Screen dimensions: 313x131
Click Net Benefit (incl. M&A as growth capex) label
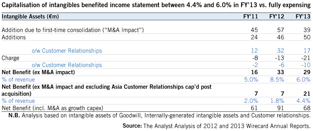point(52,108)
